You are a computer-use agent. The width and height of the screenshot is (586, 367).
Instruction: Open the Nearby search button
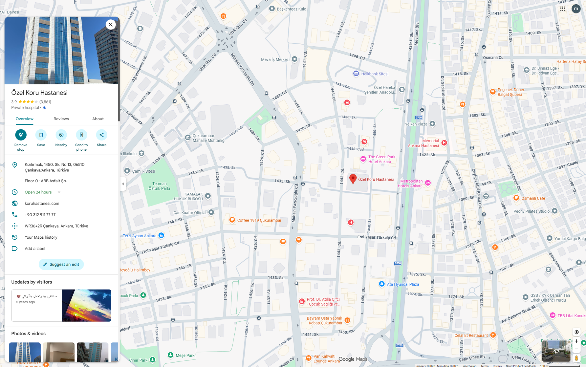(61, 135)
